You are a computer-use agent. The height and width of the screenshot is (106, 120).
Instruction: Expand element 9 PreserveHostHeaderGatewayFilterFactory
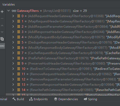[x=13, y=64]
